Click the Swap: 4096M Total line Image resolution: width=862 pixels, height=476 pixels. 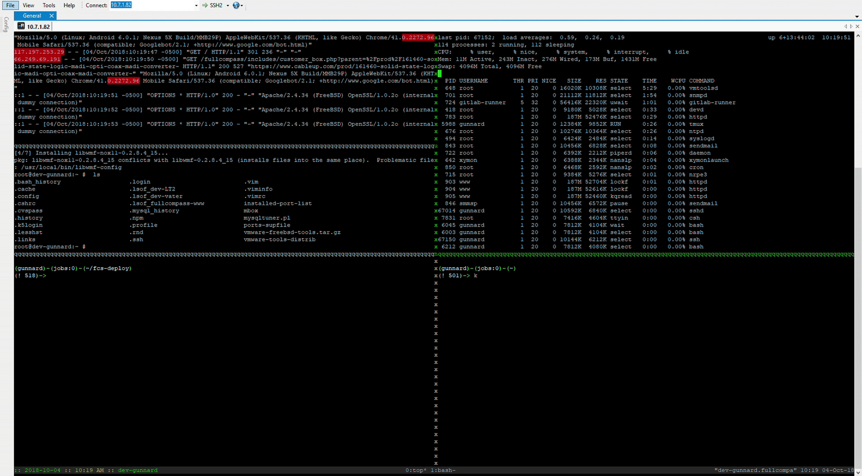pos(490,67)
